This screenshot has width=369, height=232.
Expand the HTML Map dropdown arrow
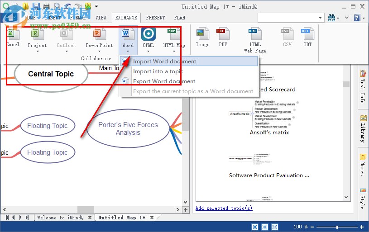click(174, 51)
